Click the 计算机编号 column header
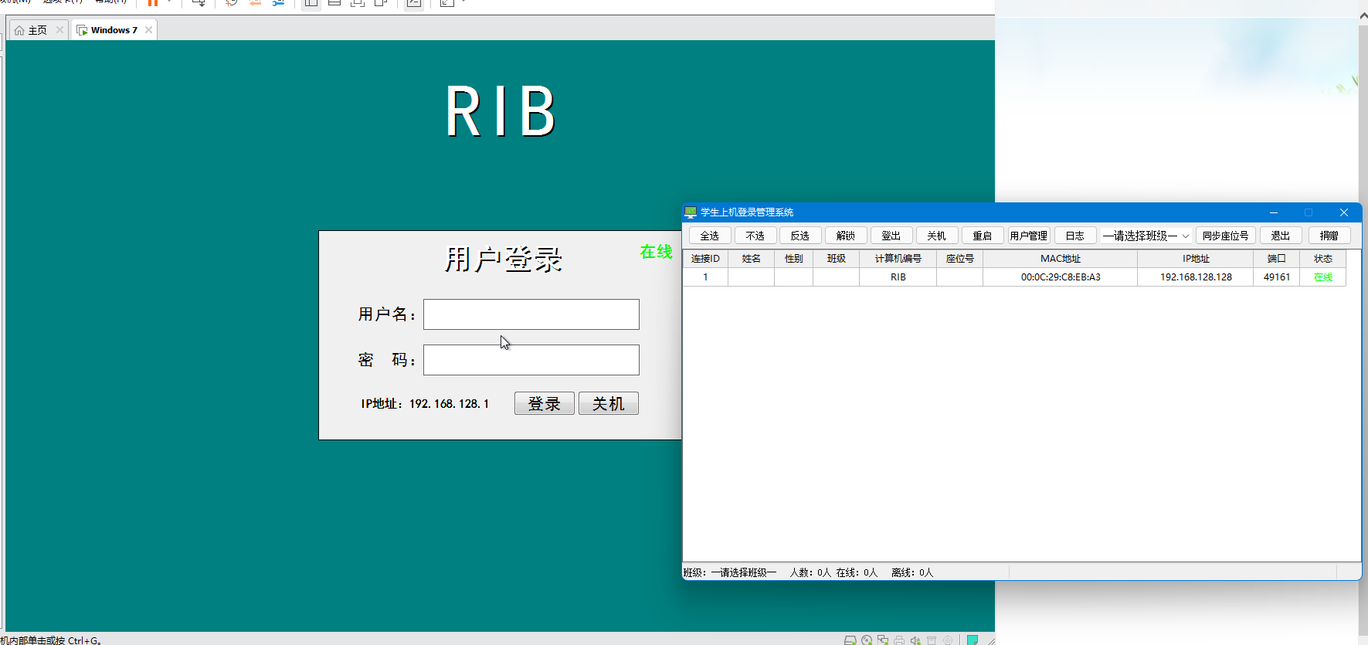This screenshot has width=1368, height=645. point(898,259)
